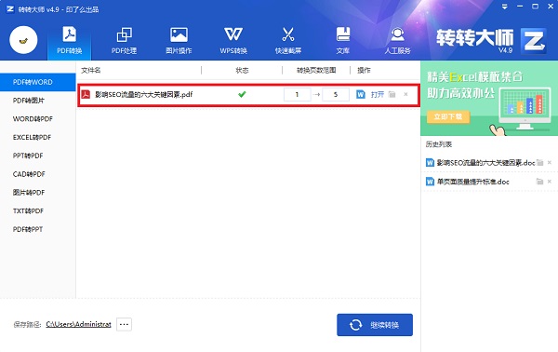Select PDF转WORD in the sidebar
The height and width of the screenshot is (352, 558).
pyautogui.click(x=38, y=82)
